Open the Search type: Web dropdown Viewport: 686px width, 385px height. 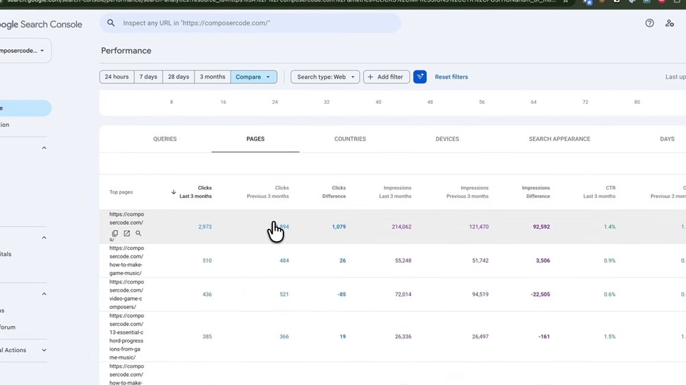tap(325, 77)
